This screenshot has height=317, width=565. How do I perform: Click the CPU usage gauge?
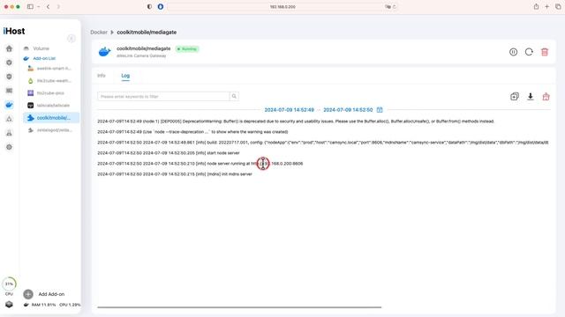pyautogui.click(x=9, y=284)
